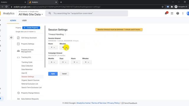Open Search Term Exclusion List
Viewport: 189px width, 106px height.
[32, 87]
